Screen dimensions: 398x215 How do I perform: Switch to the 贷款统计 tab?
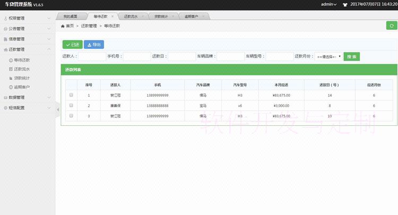(161, 16)
